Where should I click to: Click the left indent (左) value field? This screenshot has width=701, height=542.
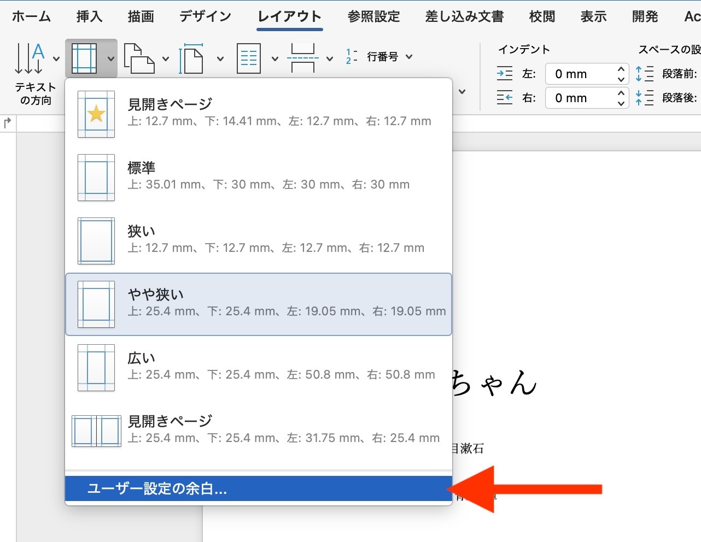pos(580,74)
